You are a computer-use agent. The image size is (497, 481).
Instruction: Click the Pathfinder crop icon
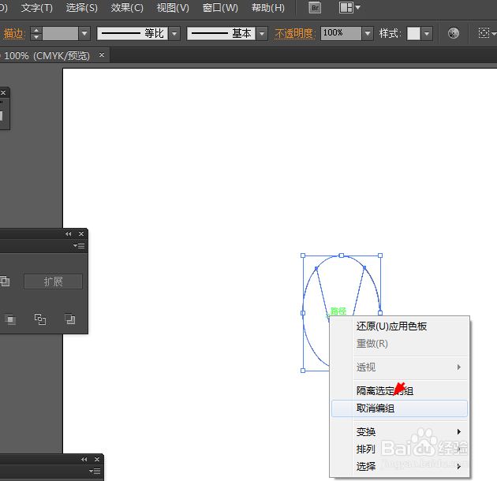coord(10,319)
